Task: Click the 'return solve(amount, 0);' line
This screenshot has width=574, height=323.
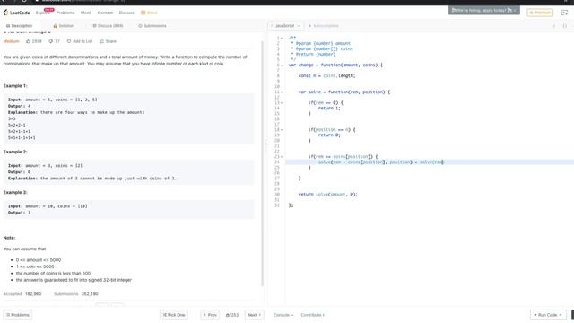Action: coord(327,195)
